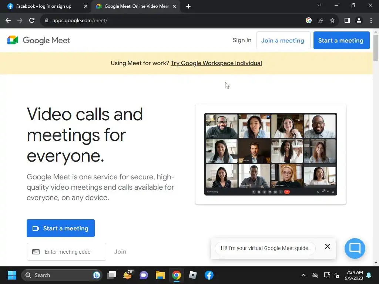Screen dimensions: 379x284
Task: Open the Teams Chat taskbar icon
Action: click(144, 275)
